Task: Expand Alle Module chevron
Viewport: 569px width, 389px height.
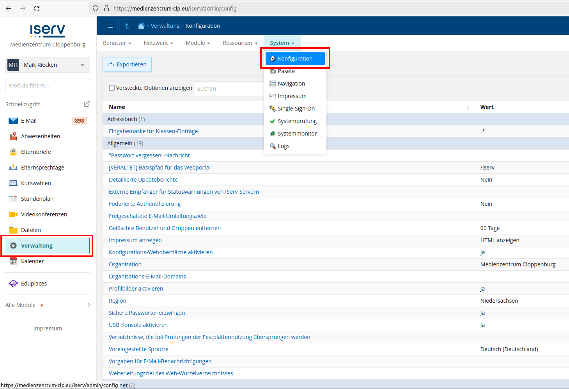Action: coord(89,305)
